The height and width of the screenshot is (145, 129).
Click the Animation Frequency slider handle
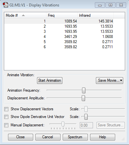84,90
